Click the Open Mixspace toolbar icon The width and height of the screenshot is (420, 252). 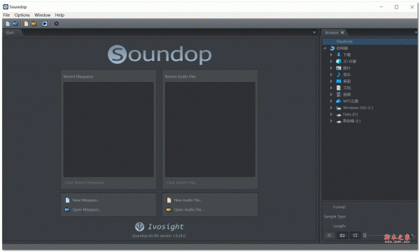tap(15, 24)
